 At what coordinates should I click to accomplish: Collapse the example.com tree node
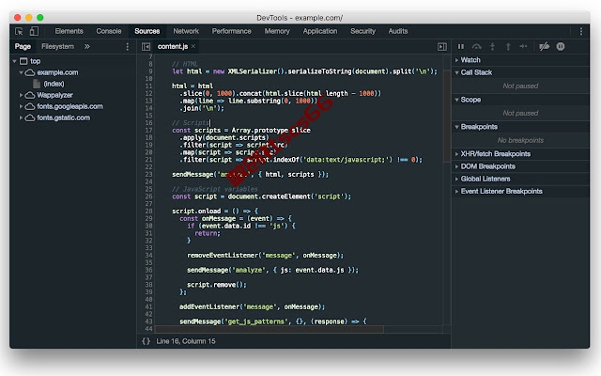click(x=21, y=72)
